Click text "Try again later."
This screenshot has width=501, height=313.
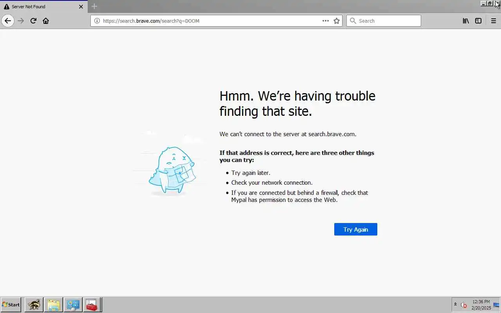(x=251, y=173)
